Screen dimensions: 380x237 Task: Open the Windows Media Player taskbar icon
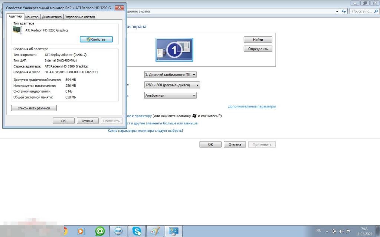(x=81, y=231)
